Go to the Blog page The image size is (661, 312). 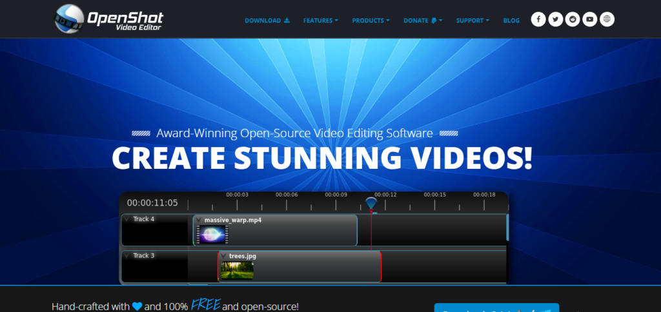coord(511,20)
